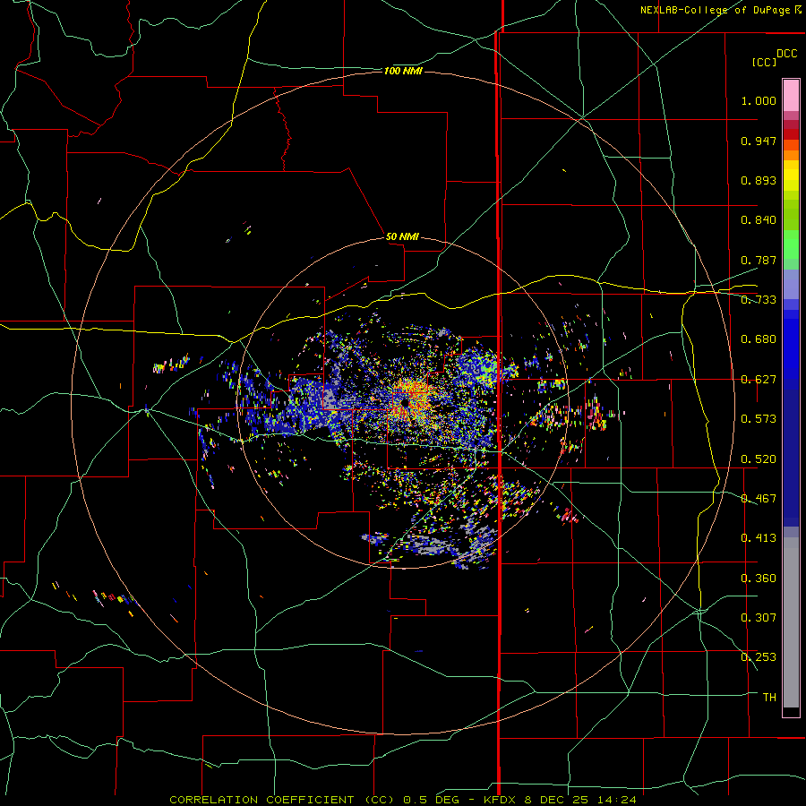
Task: Select the 0.413 scale value
Action: (x=759, y=538)
